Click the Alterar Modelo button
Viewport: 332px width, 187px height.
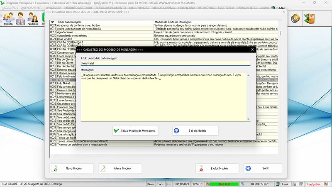point(120,168)
